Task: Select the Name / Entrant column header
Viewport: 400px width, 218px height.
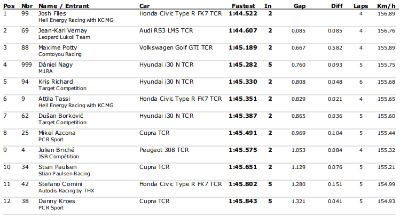Action: [64, 6]
